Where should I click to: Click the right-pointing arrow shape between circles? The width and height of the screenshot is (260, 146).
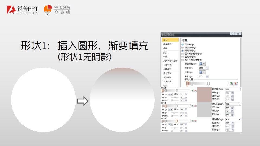83,101
